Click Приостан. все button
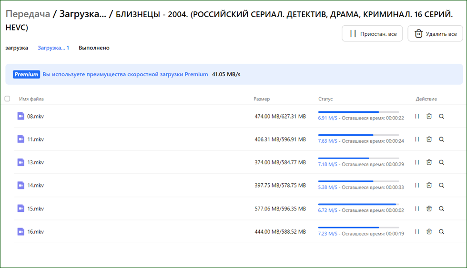The image size is (467, 268). pyautogui.click(x=372, y=34)
